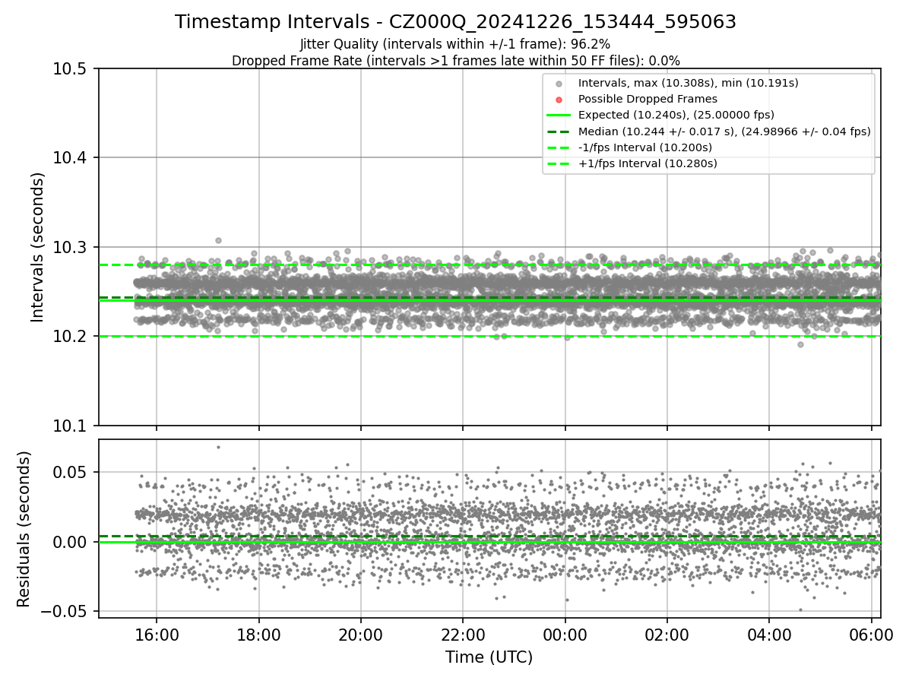The height and width of the screenshot is (684, 912).
Task: Click the 22:00 tick label on time axis
Action: point(463,634)
